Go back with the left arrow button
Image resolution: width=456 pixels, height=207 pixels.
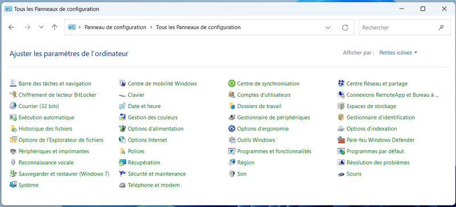[x=11, y=27]
